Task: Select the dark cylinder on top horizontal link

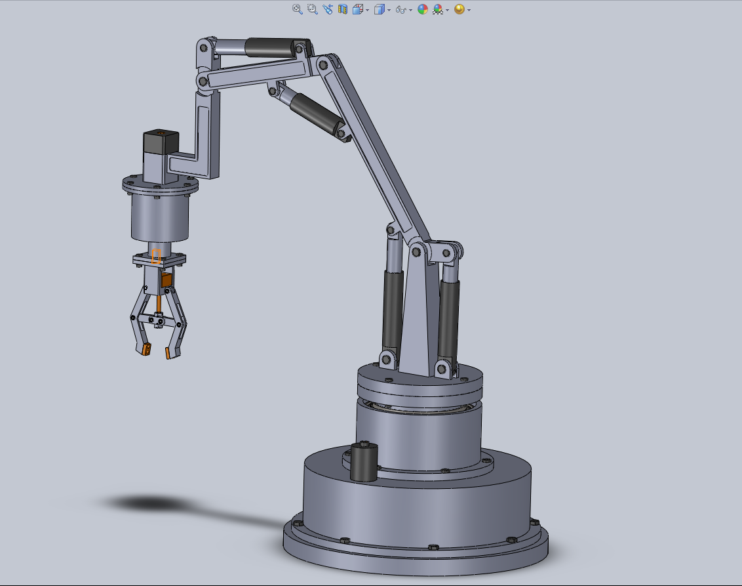Action: (270, 49)
